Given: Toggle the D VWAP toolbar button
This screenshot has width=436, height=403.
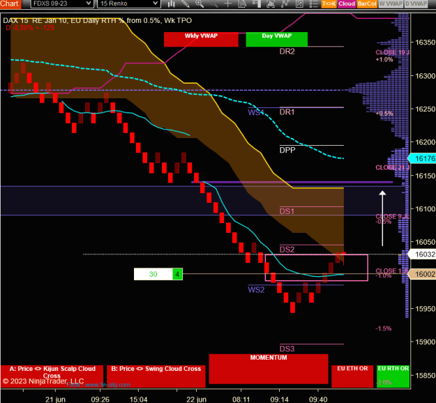Looking at the screenshot, I should tap(416, 3).
